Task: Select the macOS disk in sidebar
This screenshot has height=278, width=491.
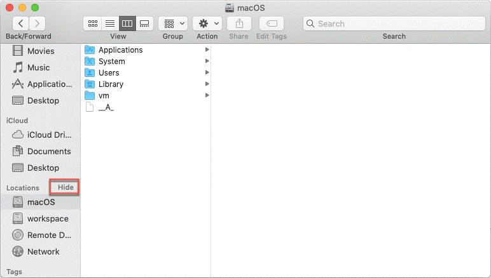Action: pyautogui.click(x=41, y=202)
